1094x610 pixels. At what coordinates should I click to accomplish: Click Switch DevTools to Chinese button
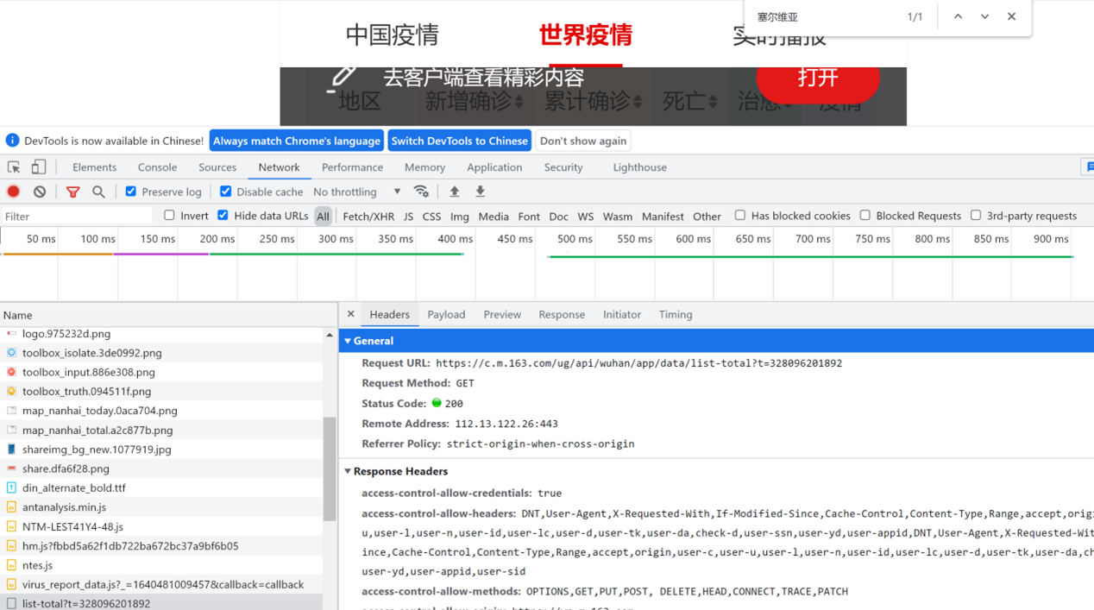point(459,141)
